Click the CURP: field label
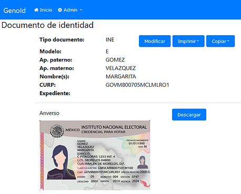 point(47,85)
